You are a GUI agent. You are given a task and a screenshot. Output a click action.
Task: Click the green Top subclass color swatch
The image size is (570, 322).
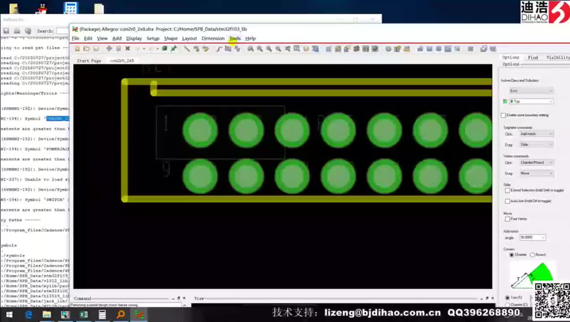pyautogui.click(x=505, y=102)
